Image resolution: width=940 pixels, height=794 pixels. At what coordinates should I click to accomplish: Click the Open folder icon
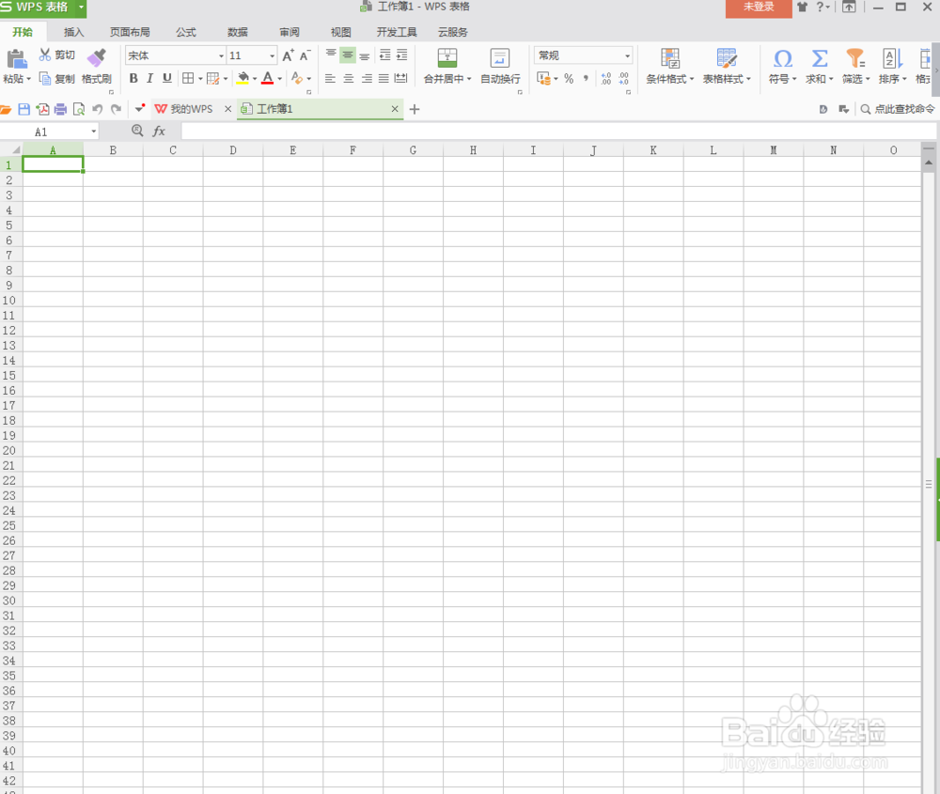(x=6, y=109)
